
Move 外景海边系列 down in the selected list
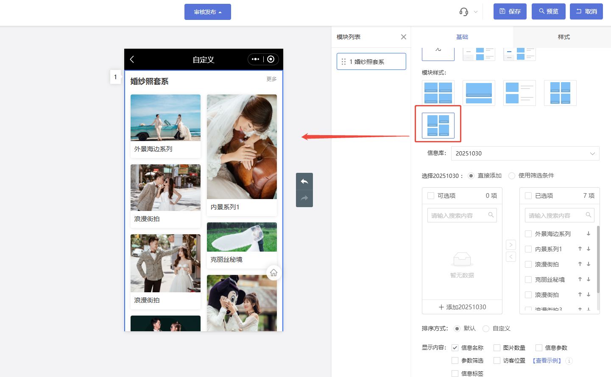coord(589,234)
